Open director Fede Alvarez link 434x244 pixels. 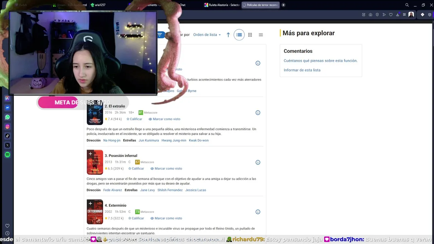click(113, 190)
